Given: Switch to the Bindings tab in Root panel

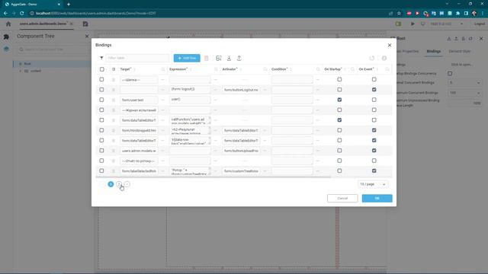Looking at the screenshot, I should point(434,51).
